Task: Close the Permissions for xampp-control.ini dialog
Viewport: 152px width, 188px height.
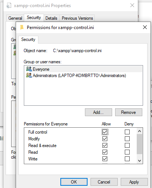Action: pos(145,27)
